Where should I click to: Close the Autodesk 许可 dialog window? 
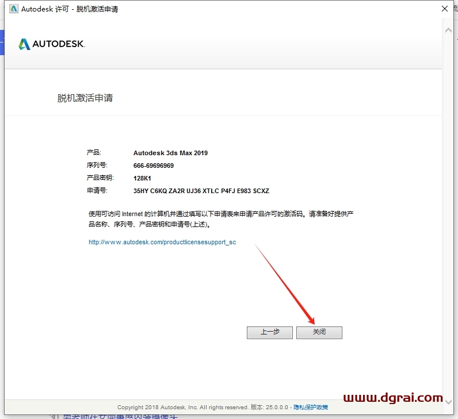tap(445, 9)
